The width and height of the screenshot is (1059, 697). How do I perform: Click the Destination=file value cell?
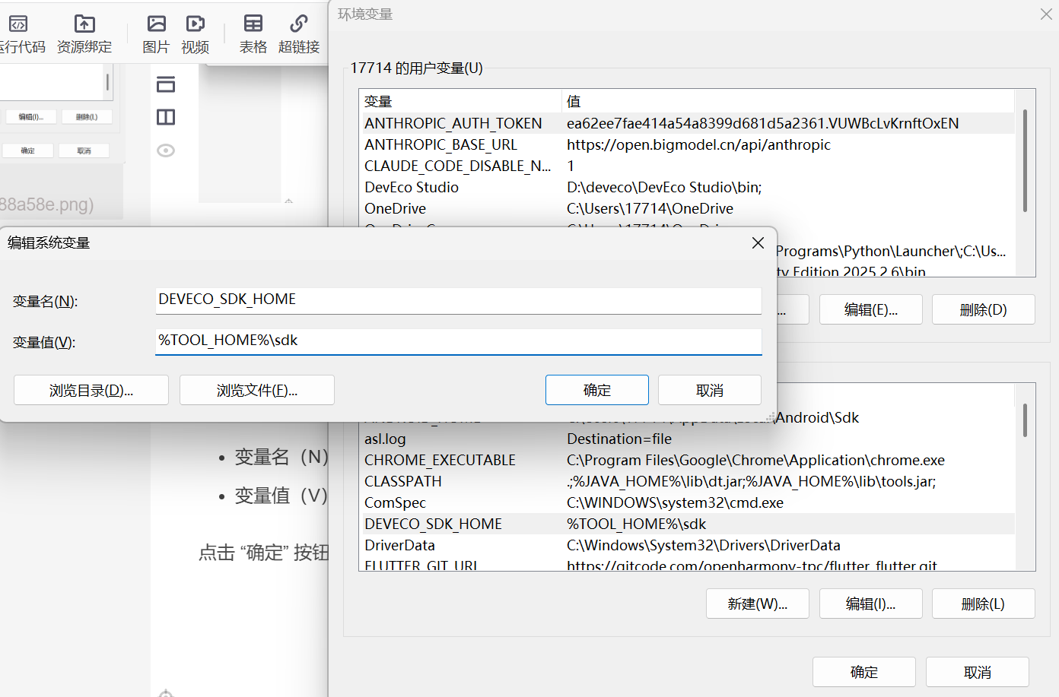click(619, 439)
